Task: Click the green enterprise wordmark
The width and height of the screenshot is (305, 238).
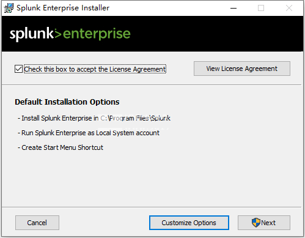Action: (97, 34)
